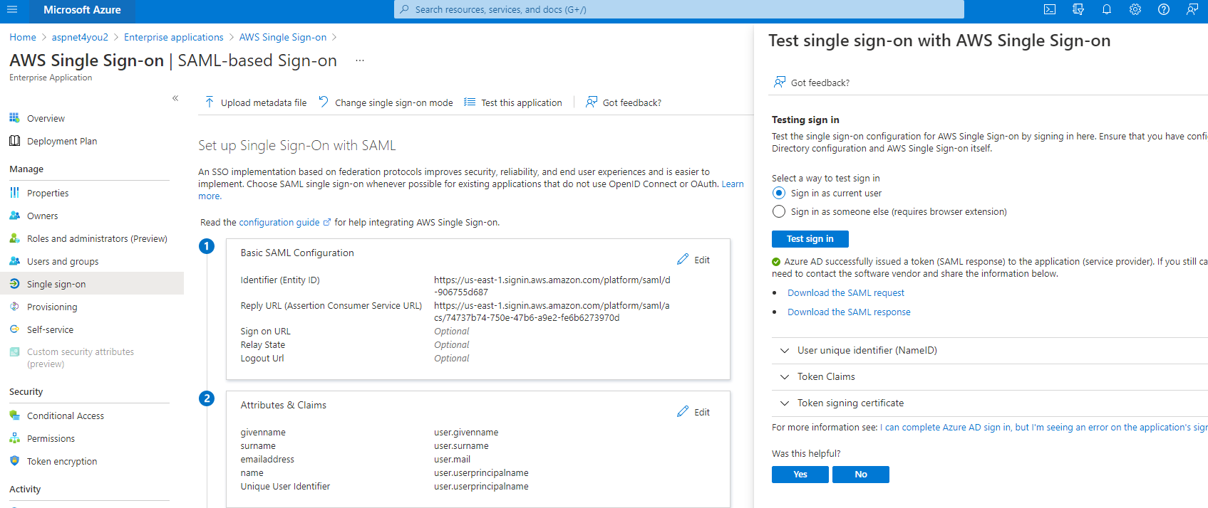Click Upload metadata file
The height and width of the screenshot is (508, 1208).
click(x=255, y=102)
